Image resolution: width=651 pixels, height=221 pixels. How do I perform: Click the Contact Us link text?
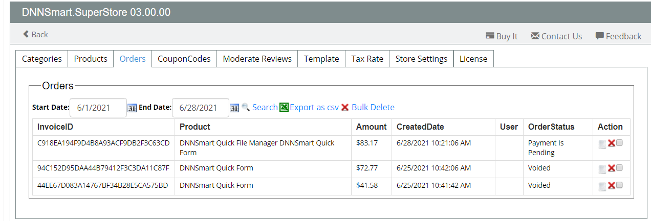[562, 36]
